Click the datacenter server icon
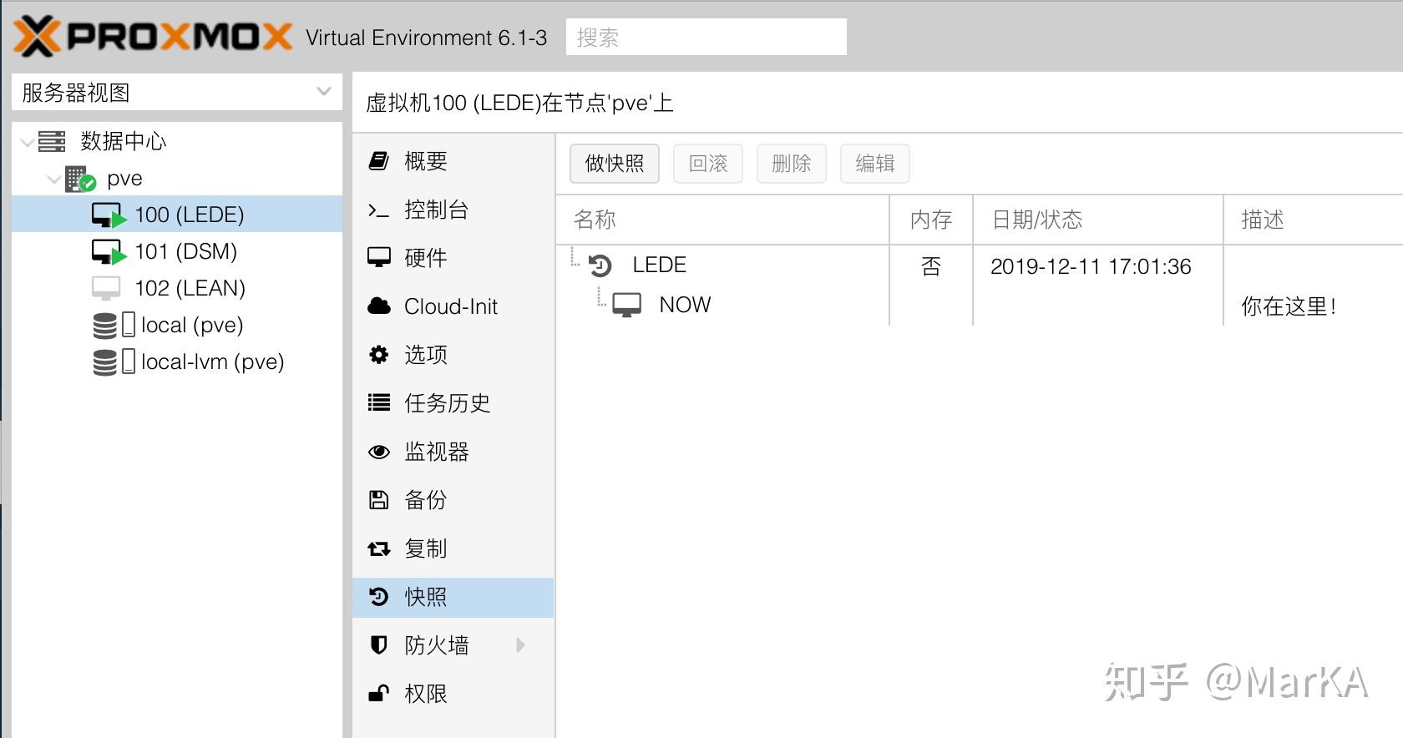The width and height of the screenshot is (1403, 738). [x=52, y=141]
